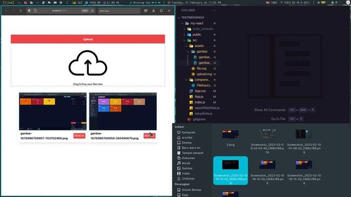
Task: Click the page info icon in address bar
Action: pyautogui.click(x=35, y=10)
